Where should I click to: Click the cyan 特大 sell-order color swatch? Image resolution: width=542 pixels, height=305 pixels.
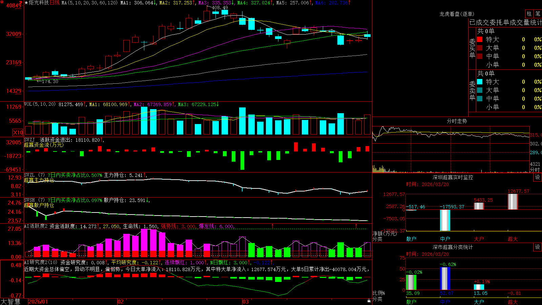(x=480, y=82)
